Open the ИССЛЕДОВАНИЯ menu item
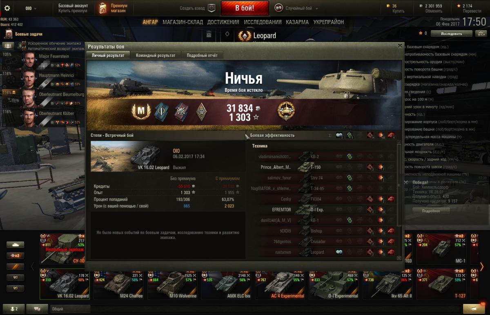490x315 pixels. (x=263, y=22)
